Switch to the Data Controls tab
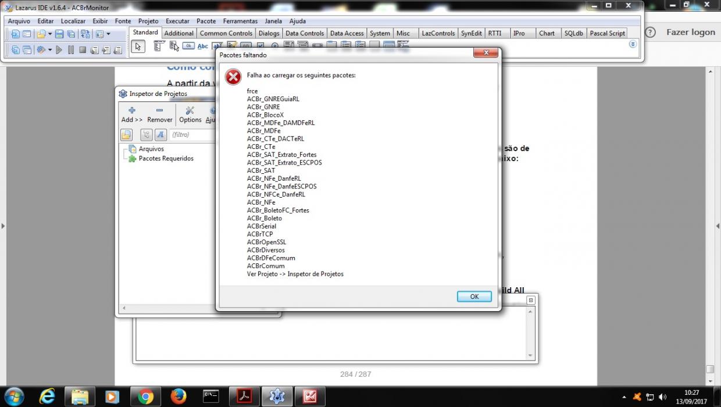Image resolution: width=721 pixels, height=407 pixels. point(305,33)
